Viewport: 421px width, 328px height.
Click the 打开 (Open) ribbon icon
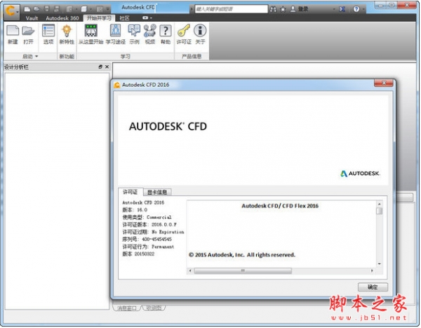point(28,34)
